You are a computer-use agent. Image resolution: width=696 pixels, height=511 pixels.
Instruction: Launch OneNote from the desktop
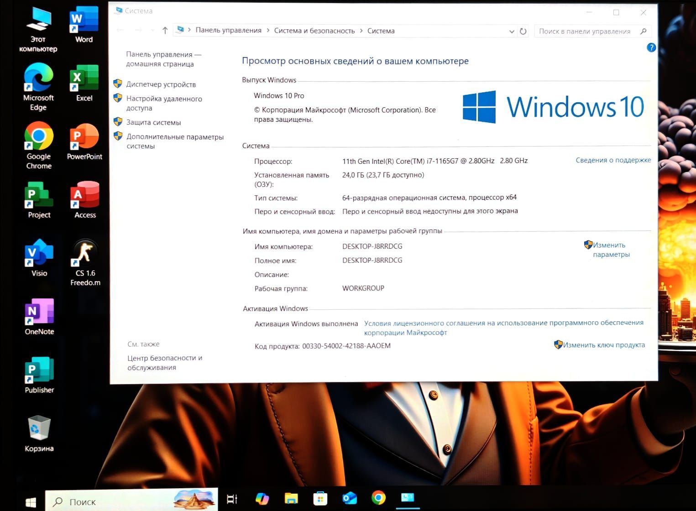pos(39,317)
